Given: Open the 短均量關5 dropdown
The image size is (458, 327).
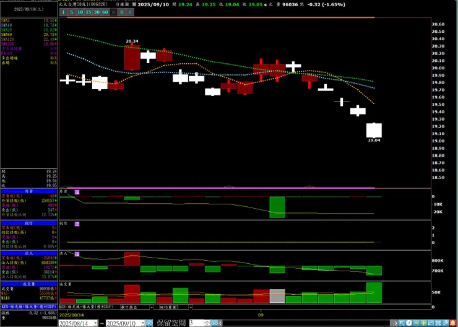Looking at the screenshot, I should point(191,307).
